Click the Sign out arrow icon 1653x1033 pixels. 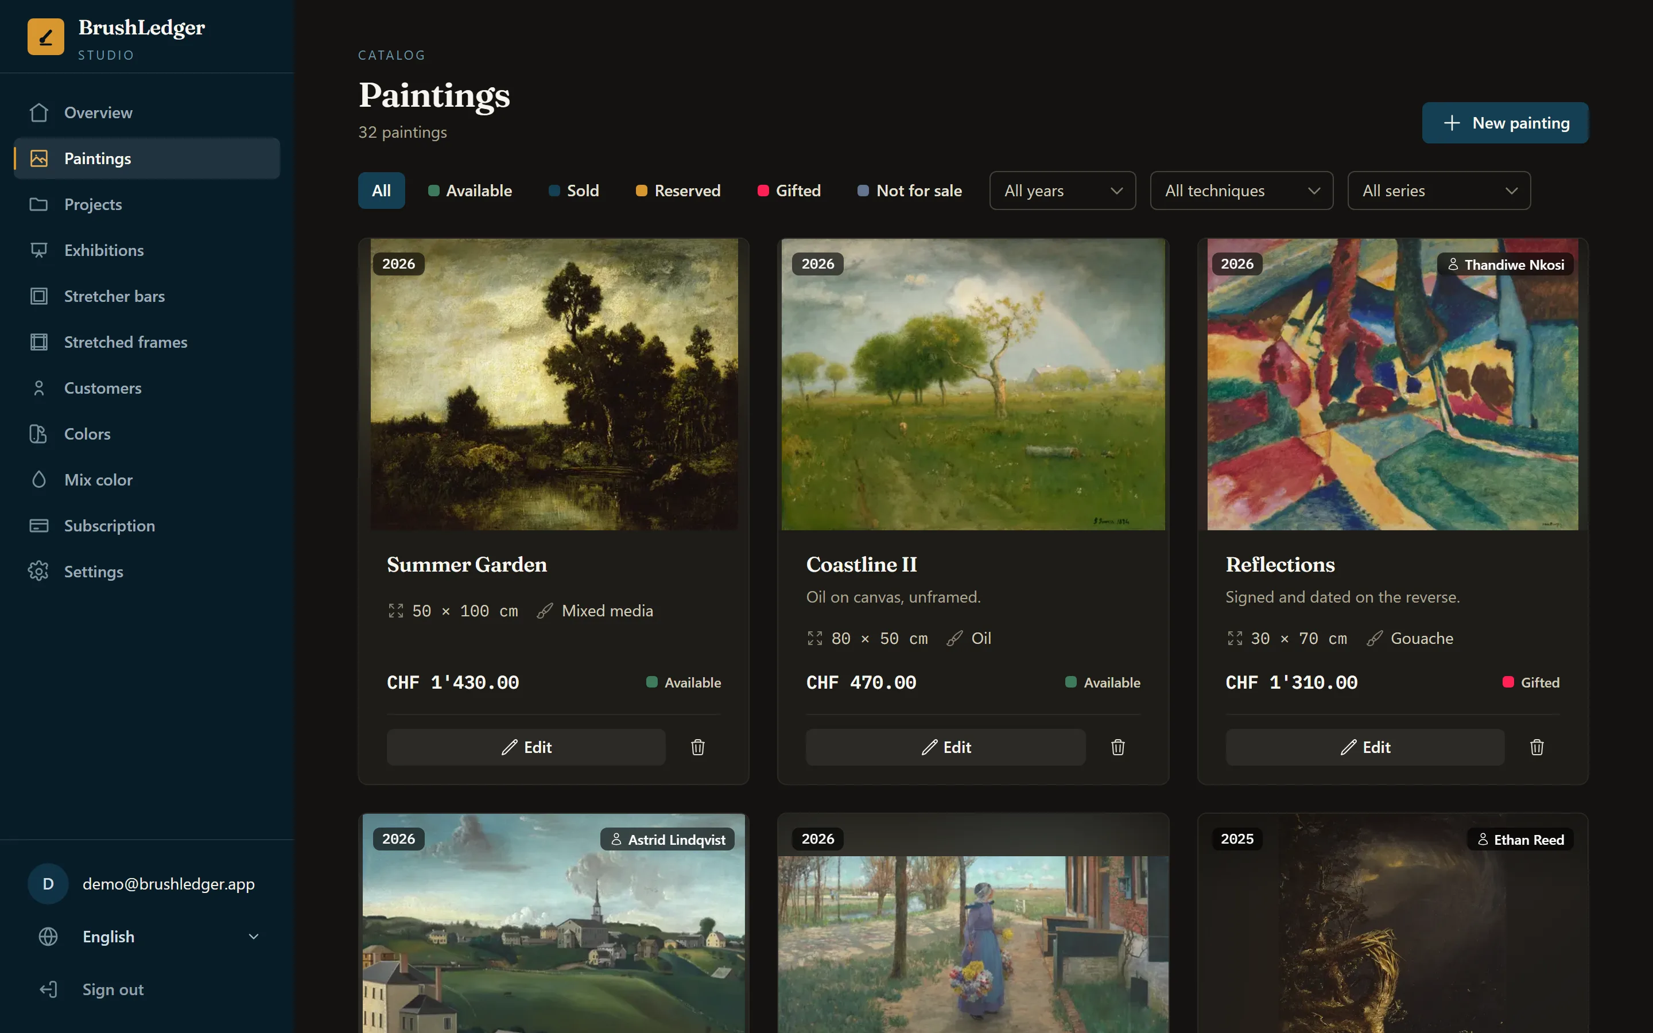[x=48, y=989]
